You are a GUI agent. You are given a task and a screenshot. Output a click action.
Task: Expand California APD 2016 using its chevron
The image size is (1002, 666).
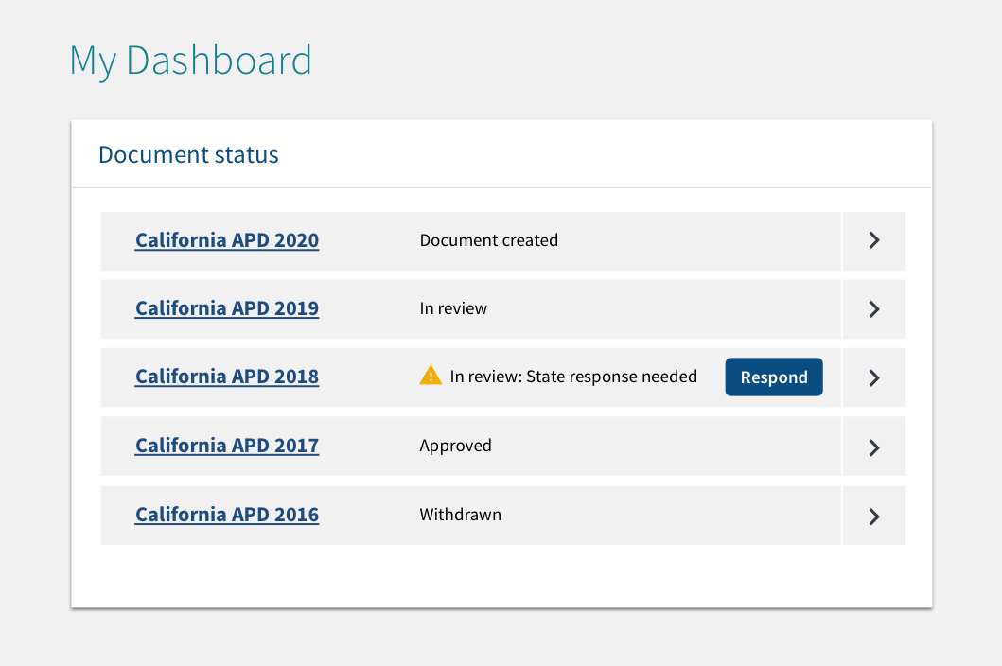pyautogui.click(x=873, y=515)
